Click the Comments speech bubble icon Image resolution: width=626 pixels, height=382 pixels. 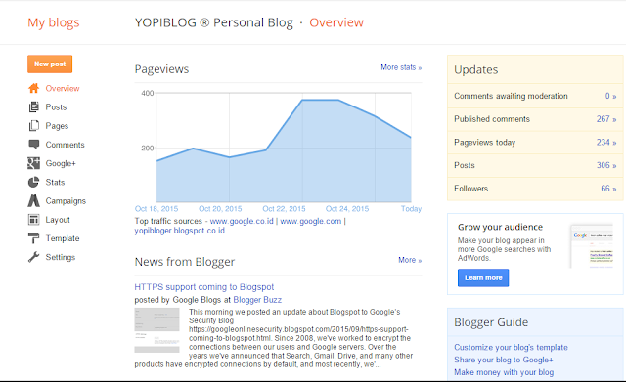click(x=34, y=145)
